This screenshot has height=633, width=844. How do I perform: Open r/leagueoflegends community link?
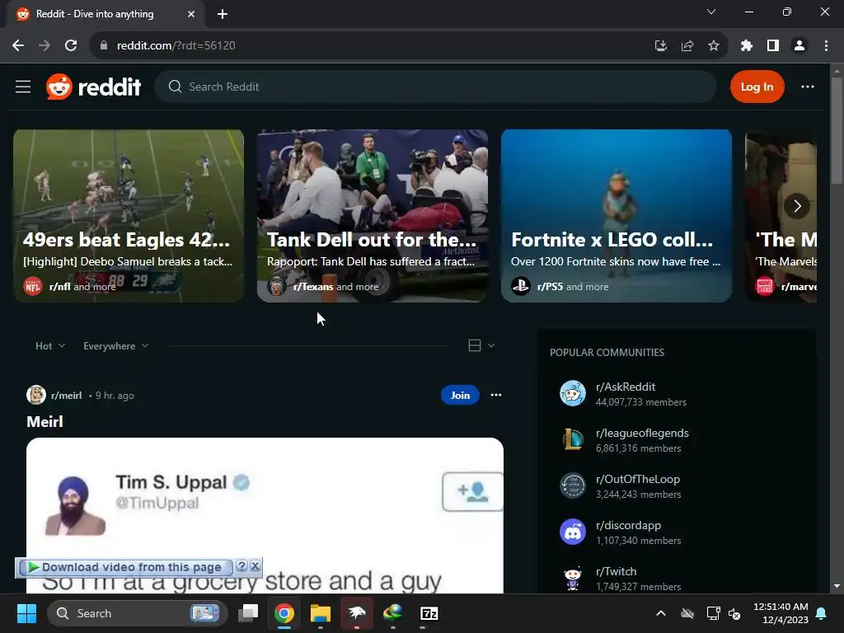tap(642, 434)
